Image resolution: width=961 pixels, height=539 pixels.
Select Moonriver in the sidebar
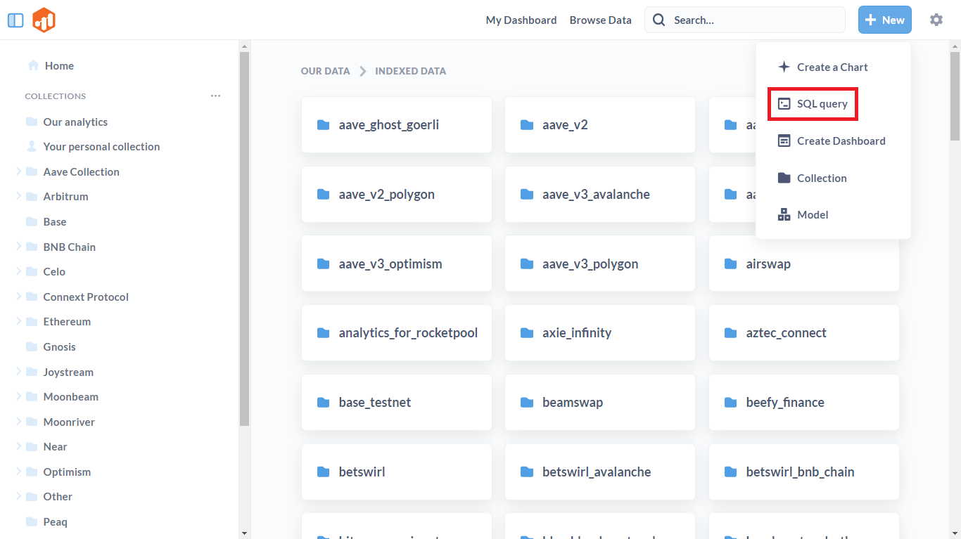[69, 422]
